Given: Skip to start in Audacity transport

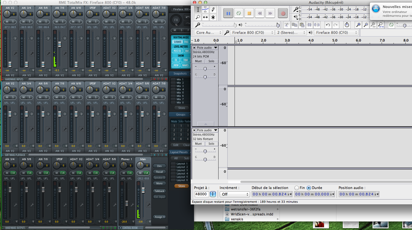Looking at the screenshot, I should [260, 13].
